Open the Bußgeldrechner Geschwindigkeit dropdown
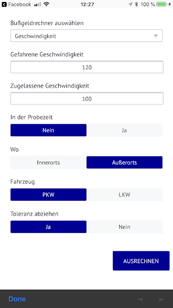This screenshot has width=173, height=308. 86,36
